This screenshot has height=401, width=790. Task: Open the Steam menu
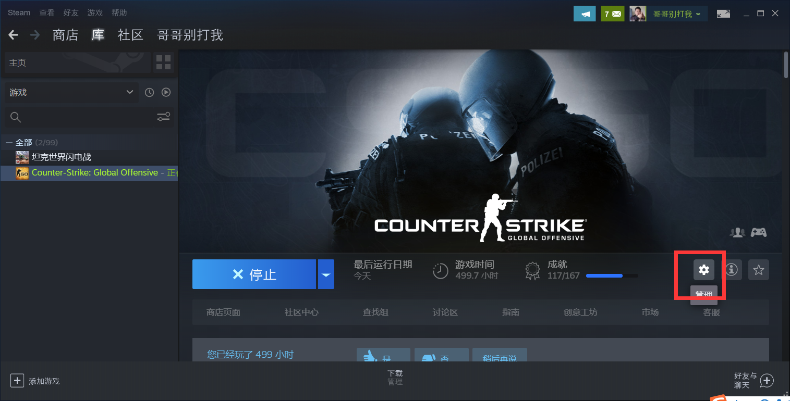(x=19, y=12)
